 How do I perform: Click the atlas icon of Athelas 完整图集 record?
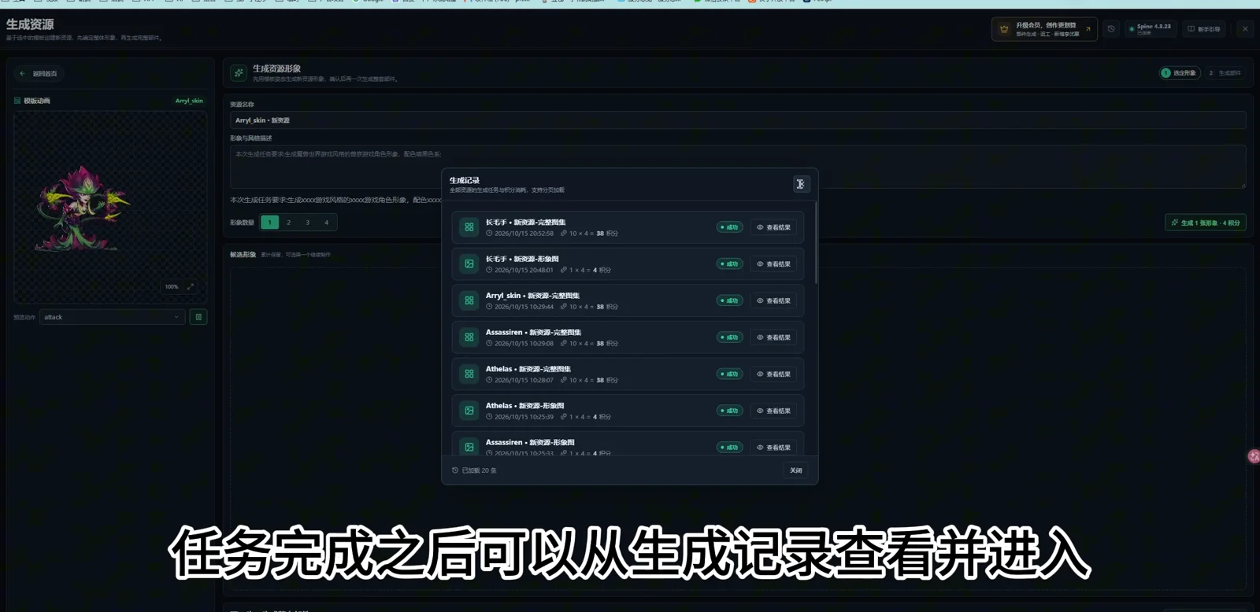(469, 374)
